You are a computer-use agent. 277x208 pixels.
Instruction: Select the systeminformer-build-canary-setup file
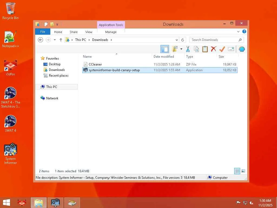coord(160,70)
